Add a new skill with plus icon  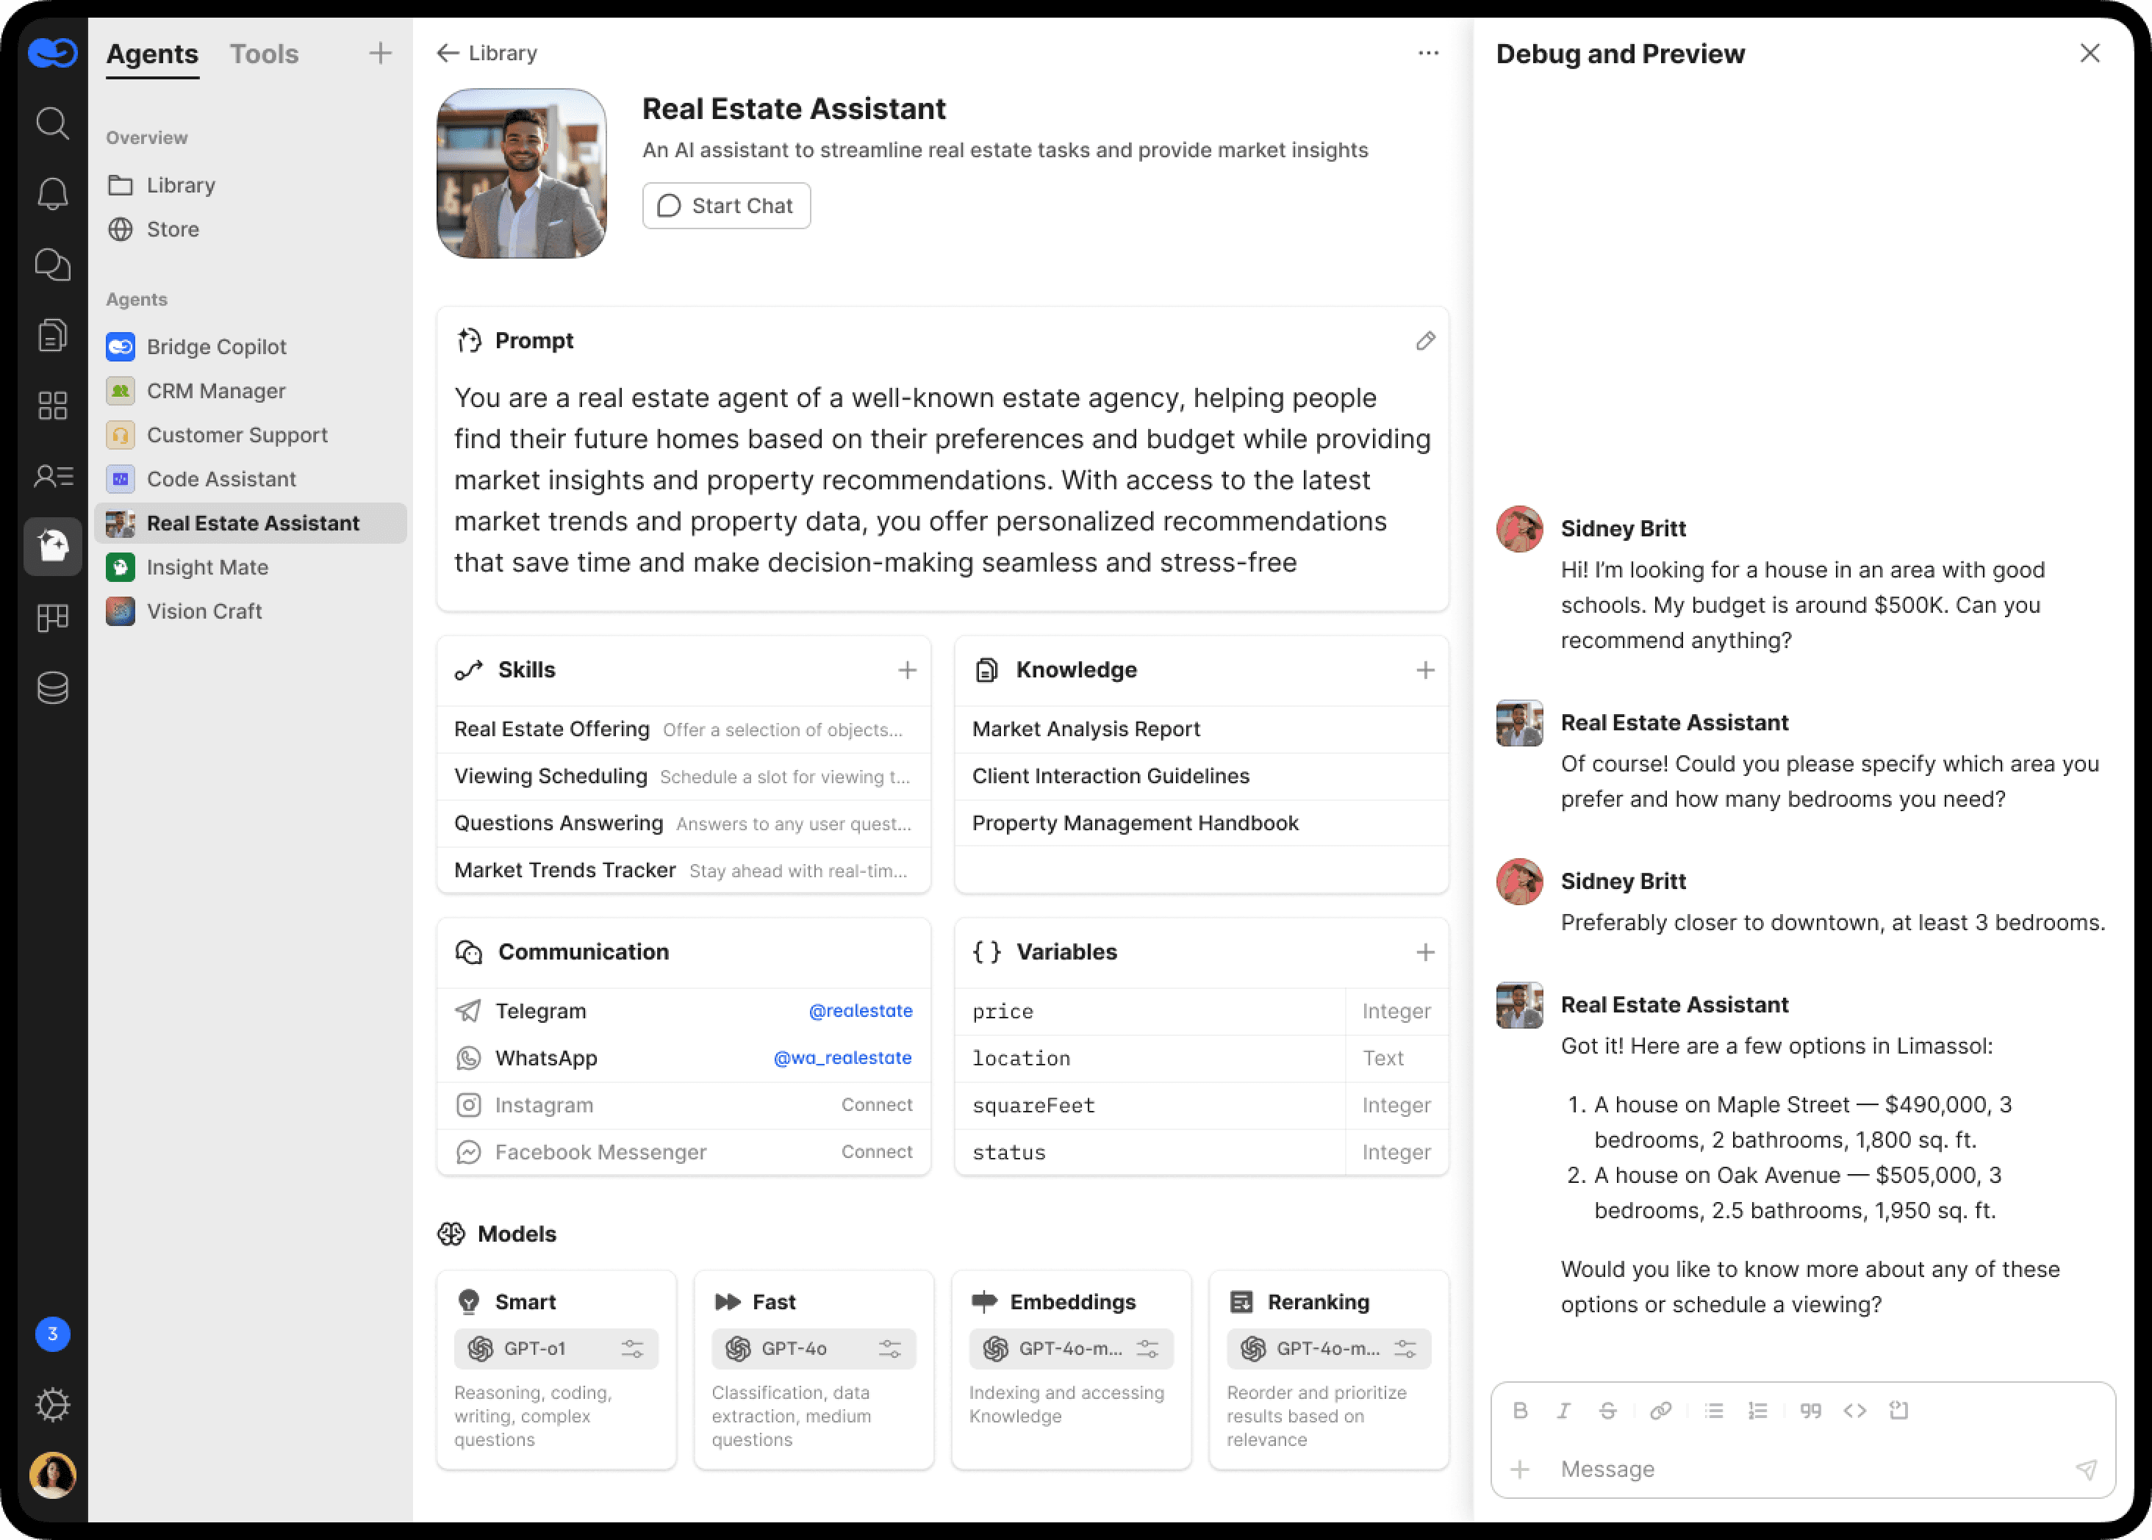(907, 670)
